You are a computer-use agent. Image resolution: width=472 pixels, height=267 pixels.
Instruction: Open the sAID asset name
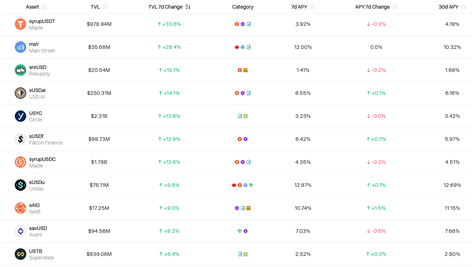tap(35, 205)
